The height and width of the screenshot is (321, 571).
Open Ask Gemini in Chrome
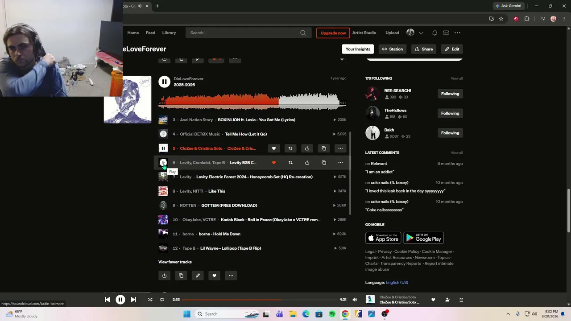pyautogui.click(x=508, y=6)
